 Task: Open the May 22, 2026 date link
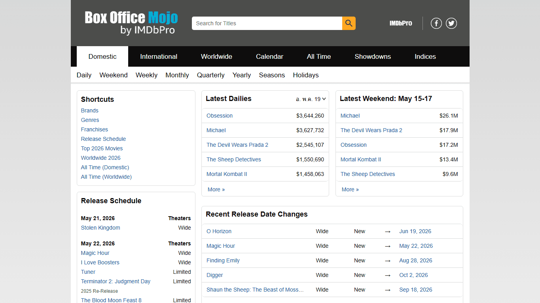416,246
